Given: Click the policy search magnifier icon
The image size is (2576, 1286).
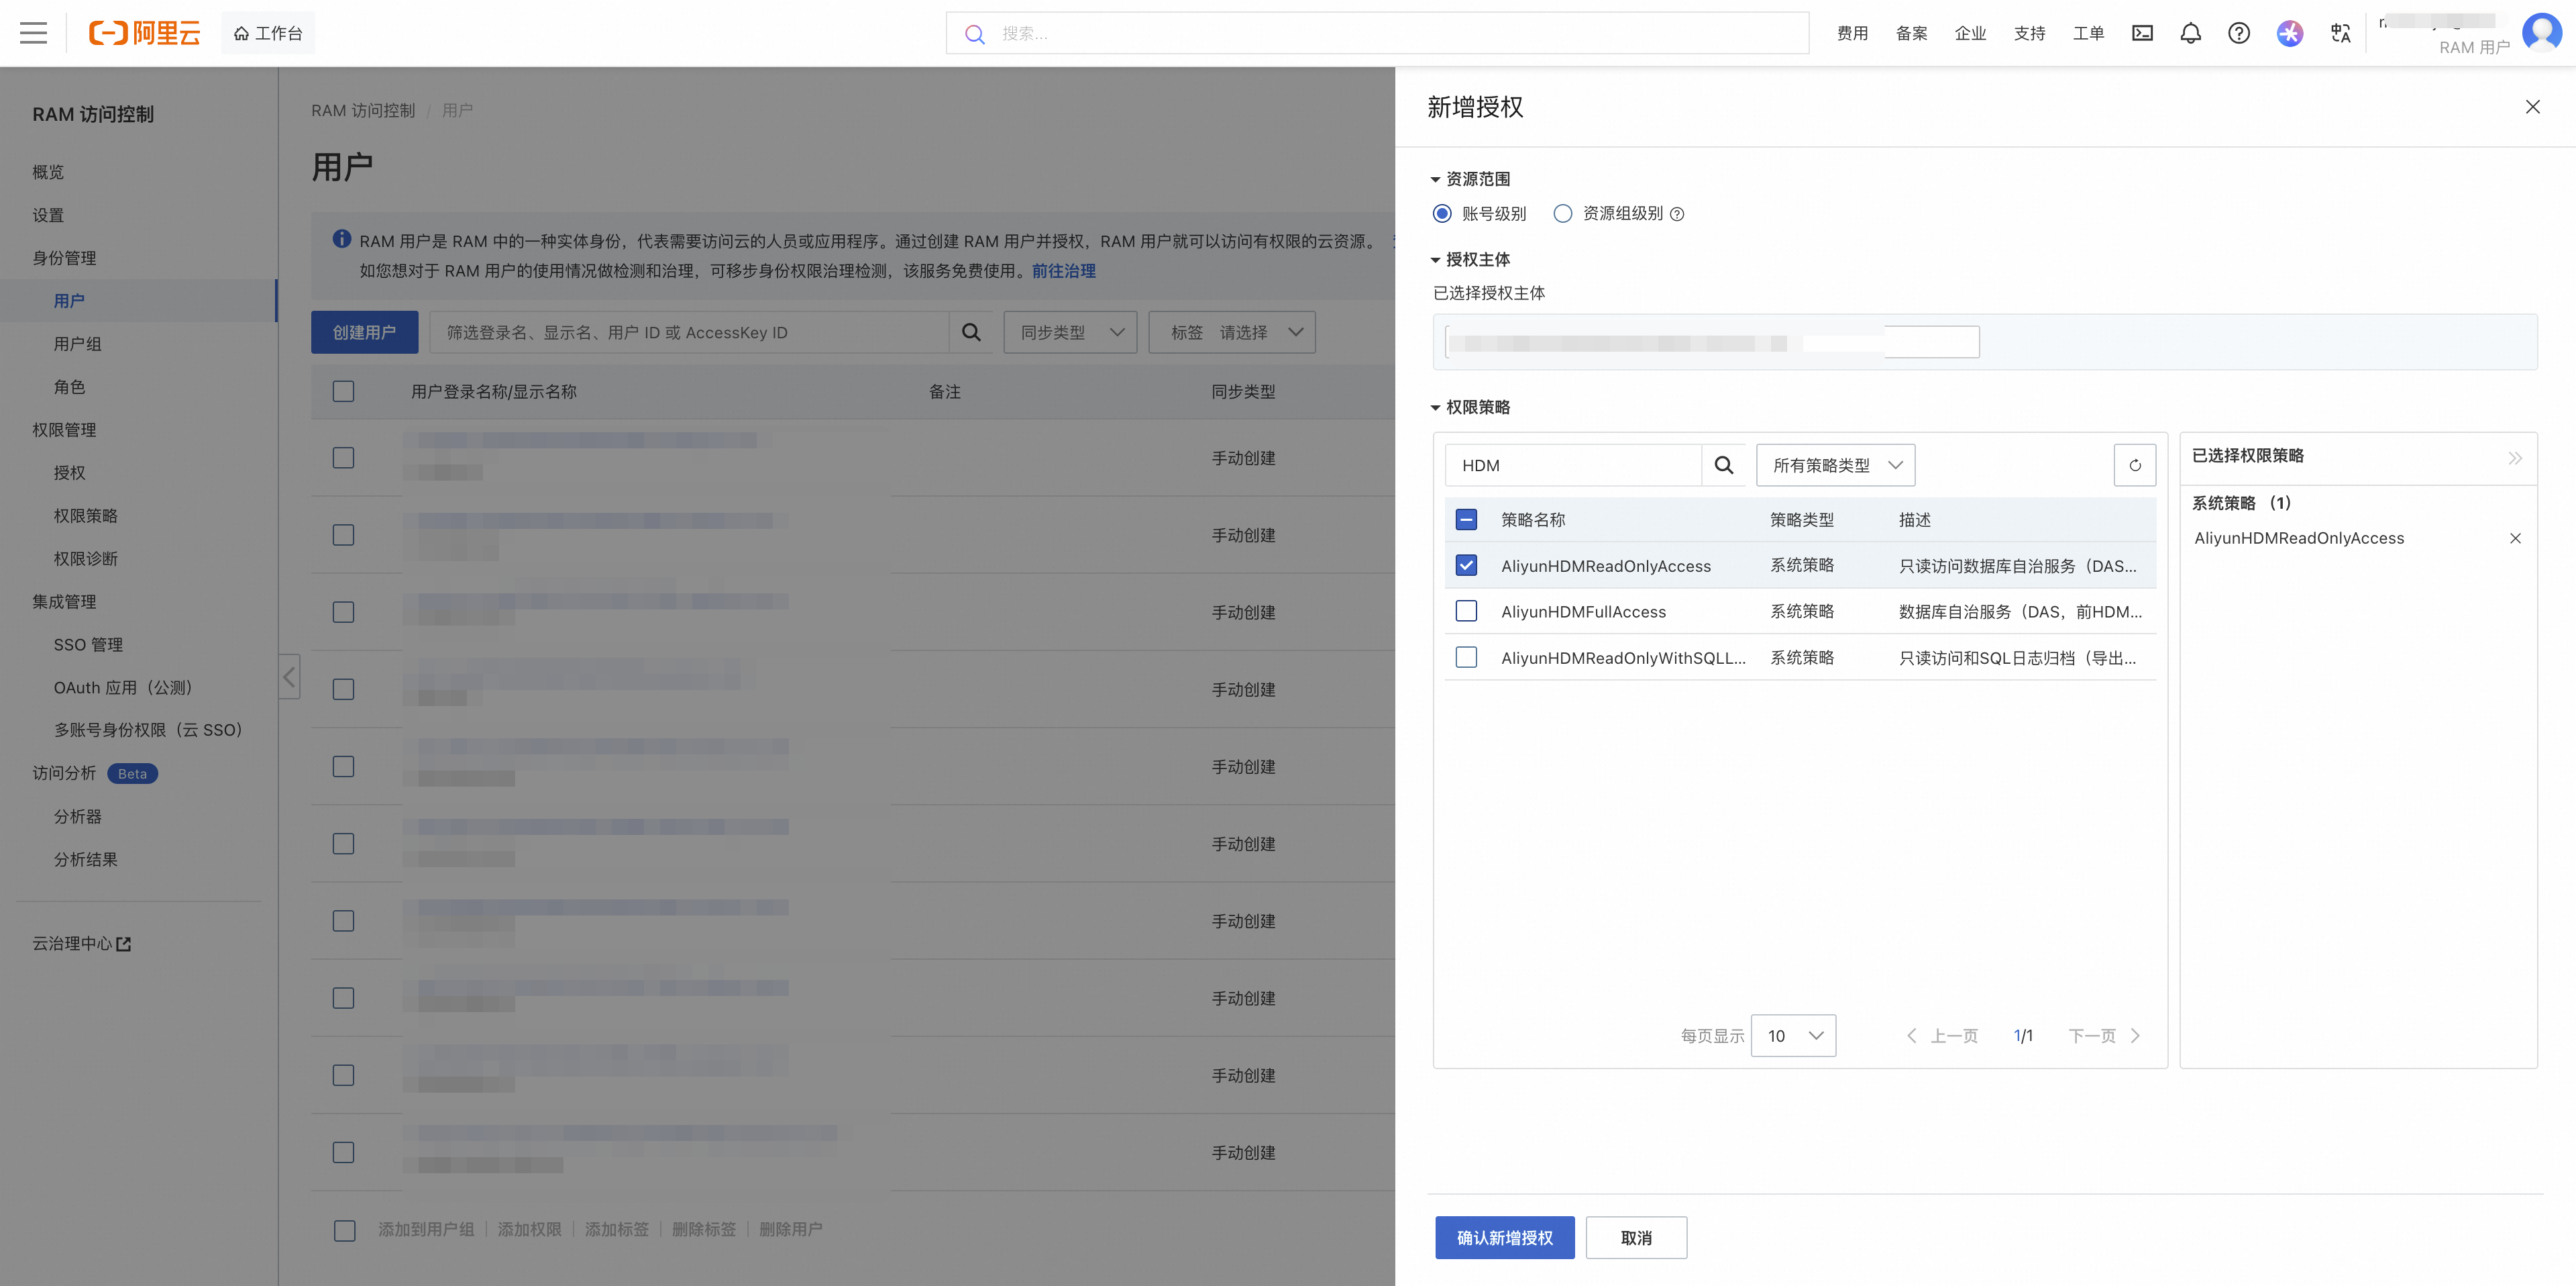Looking at the screenshot, I should pos(1723,465).
